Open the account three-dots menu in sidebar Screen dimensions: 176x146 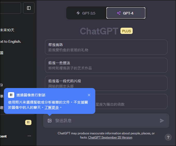(29, 136)
